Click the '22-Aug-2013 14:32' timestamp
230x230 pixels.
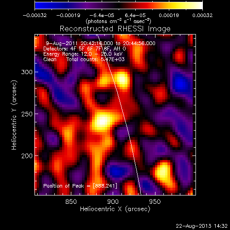[201, 226]
